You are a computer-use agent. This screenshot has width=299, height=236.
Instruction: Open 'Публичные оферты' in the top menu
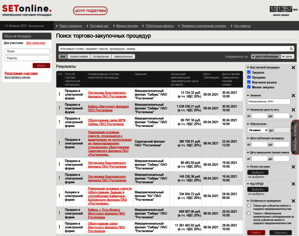point(160,26)
